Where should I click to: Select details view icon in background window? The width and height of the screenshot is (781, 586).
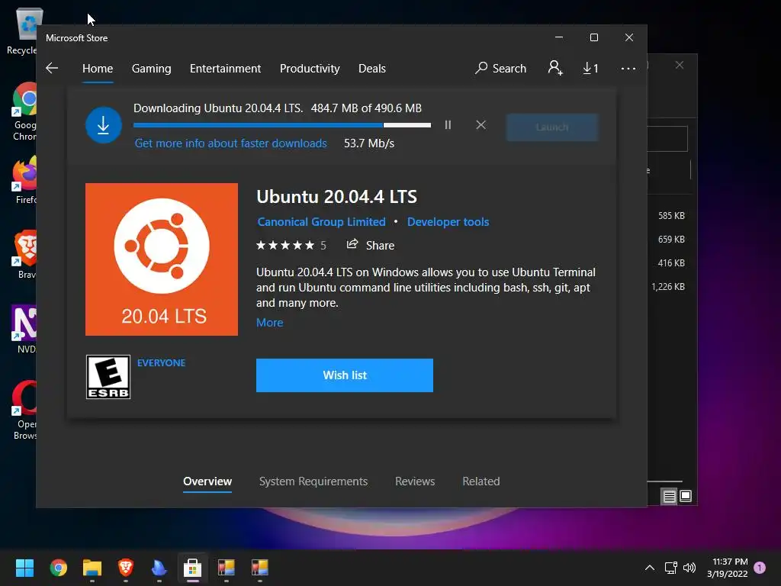point(669,496)
